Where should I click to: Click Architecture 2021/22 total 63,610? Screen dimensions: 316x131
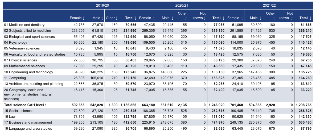pyautogui.click(x=306, y=84)
